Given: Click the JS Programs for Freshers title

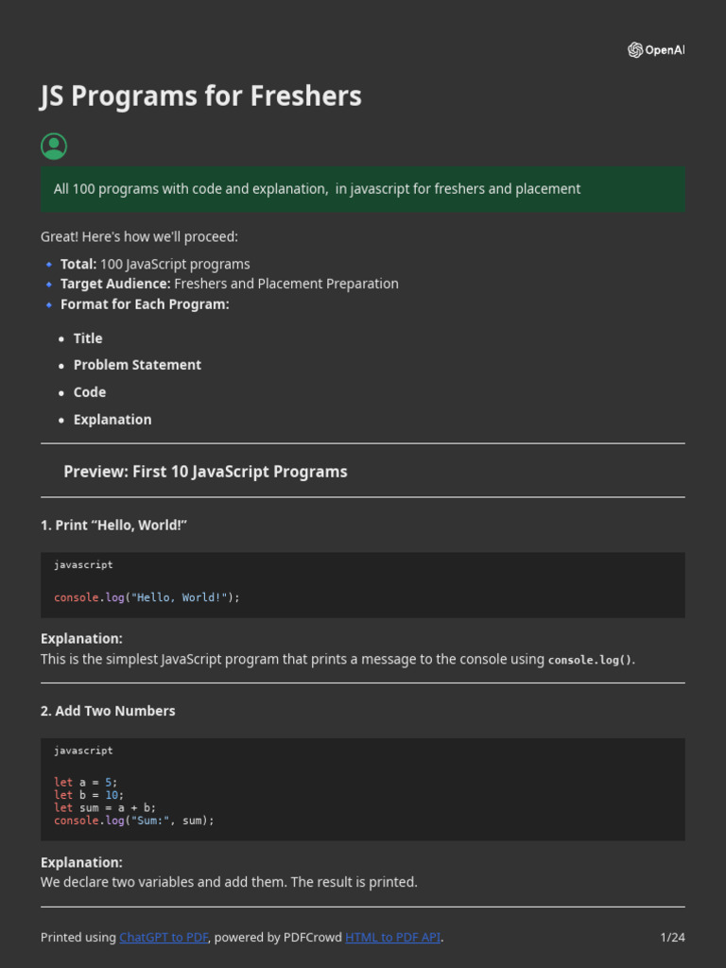Looking at the screenshot, I should [200, 95].
